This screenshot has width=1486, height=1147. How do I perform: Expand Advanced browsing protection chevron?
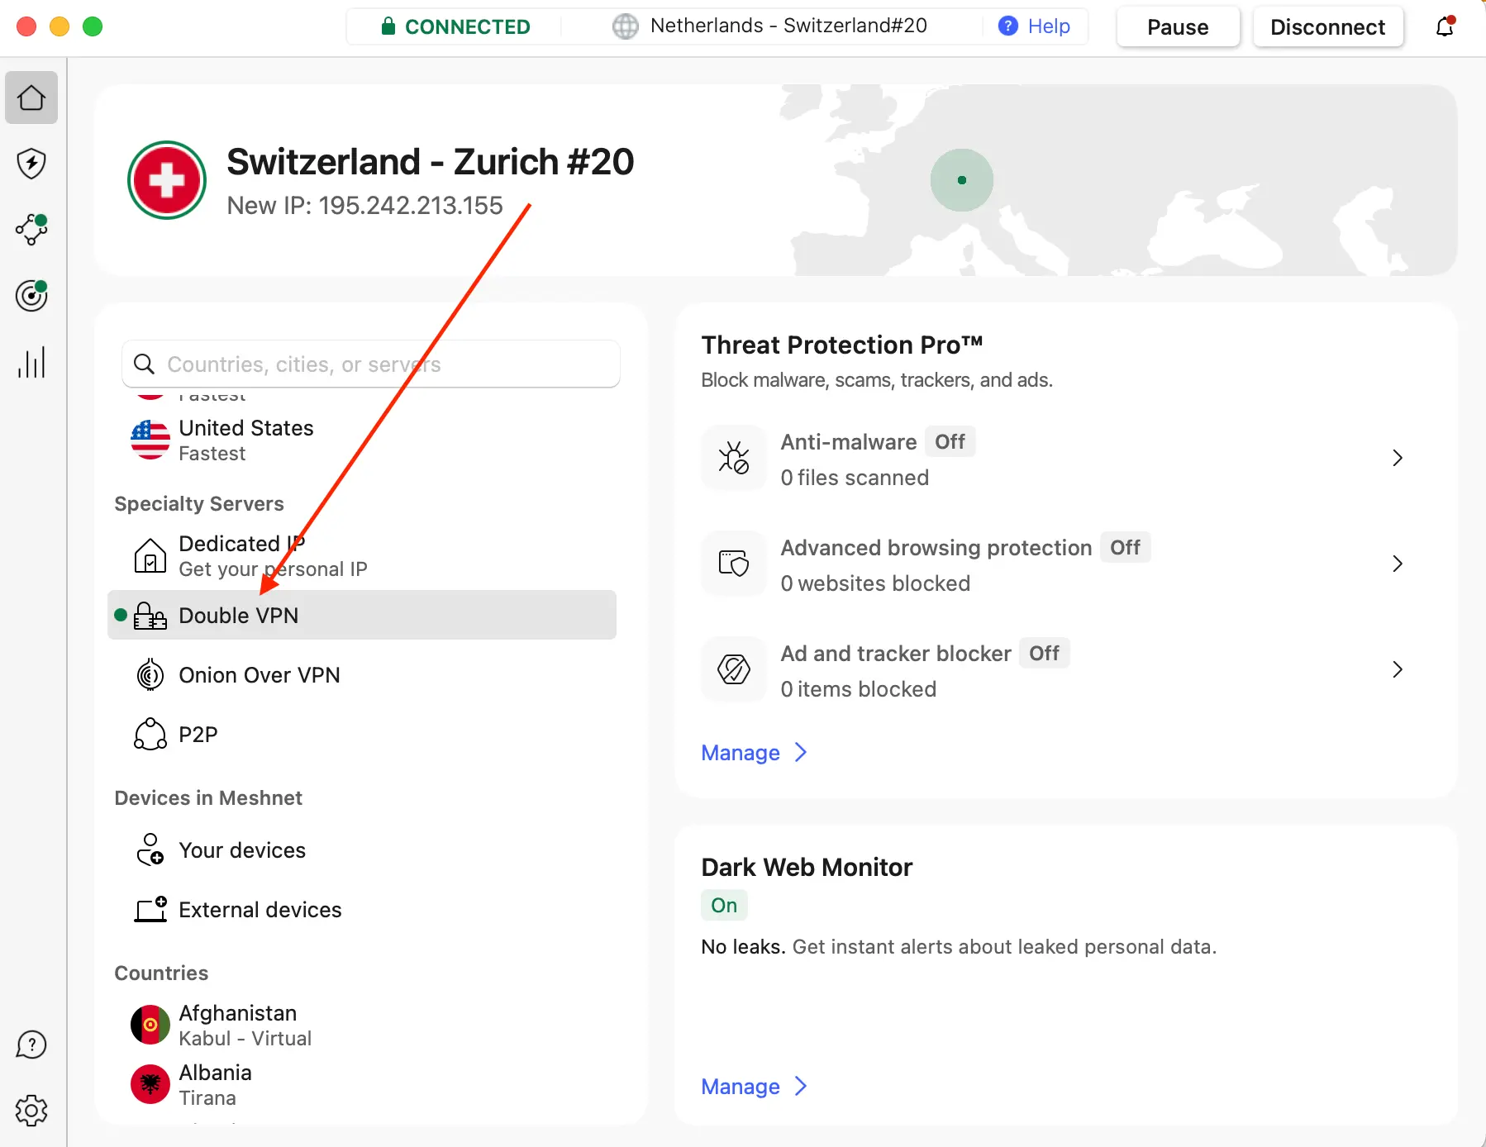1397,564
